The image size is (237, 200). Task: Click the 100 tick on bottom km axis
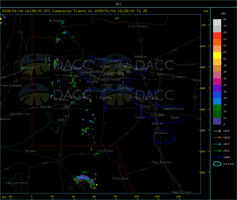click(x=136, y=196)
